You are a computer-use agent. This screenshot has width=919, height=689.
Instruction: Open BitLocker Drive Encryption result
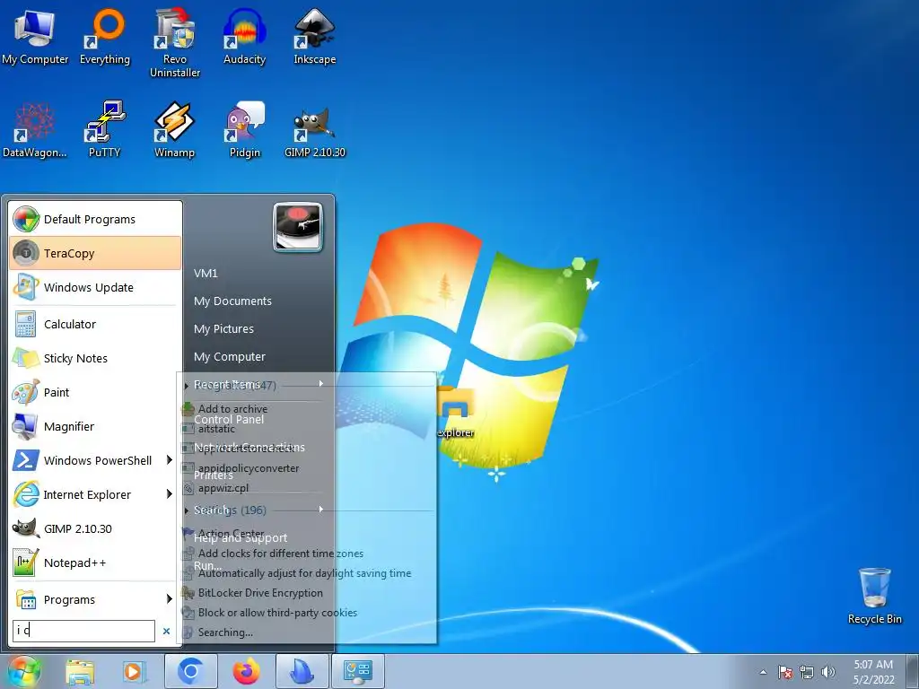(260, 593)
